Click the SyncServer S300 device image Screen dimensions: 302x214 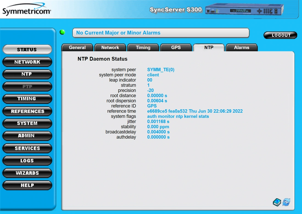click(244, 9)
